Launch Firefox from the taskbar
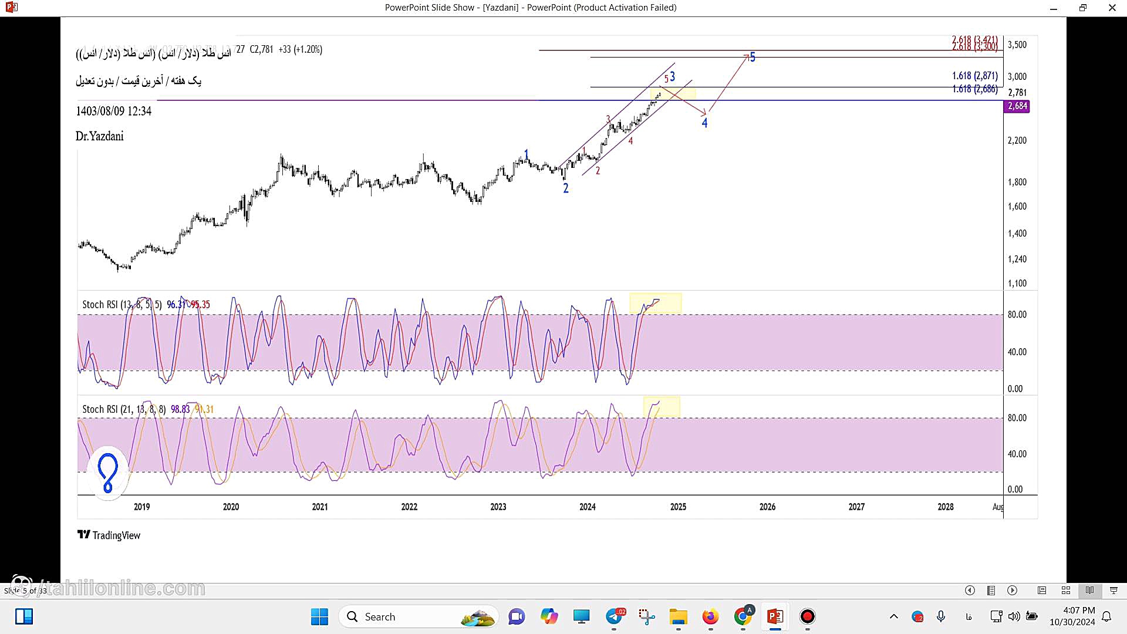The image size is (1127, 634). (x=710, y=616)
